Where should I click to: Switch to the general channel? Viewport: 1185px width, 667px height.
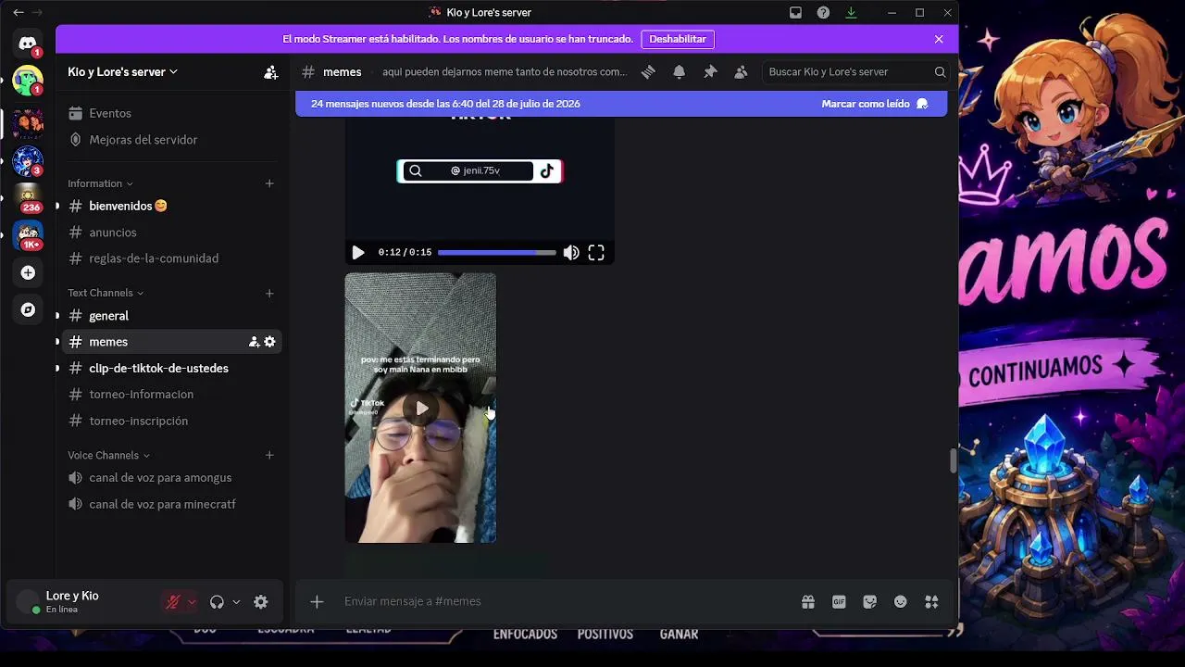(172, 316)
